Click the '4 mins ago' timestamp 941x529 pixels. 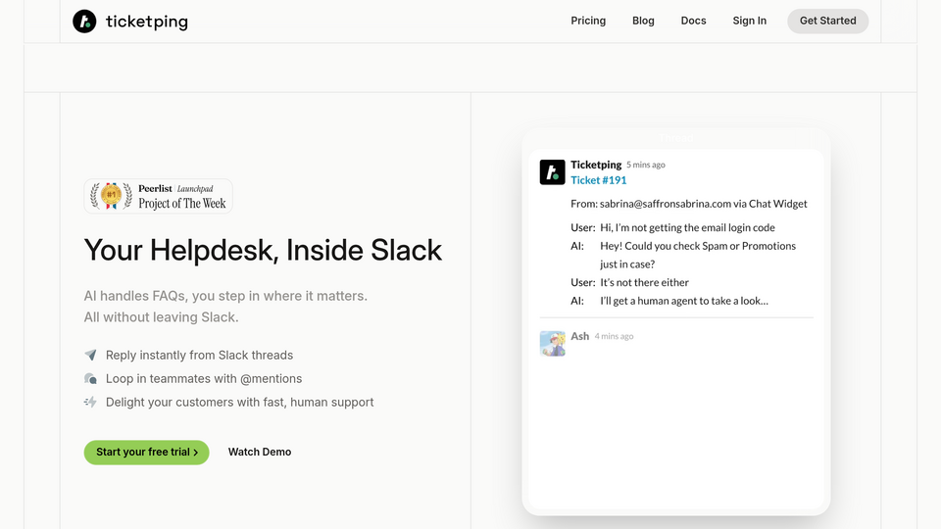coord(614,336)
